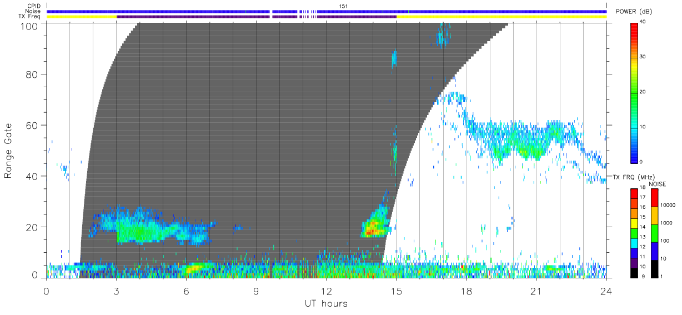Click the 20 tick on the power colorbar
The height and width of the screenshot is (315, 682).
click(x=644, y=92)
